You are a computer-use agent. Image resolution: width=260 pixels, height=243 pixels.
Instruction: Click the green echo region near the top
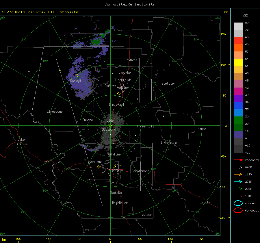pos(95,42)
